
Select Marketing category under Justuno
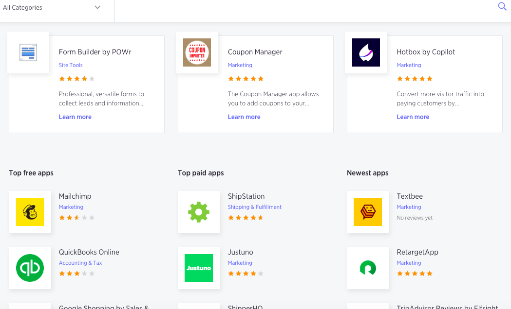click(240, 263)
